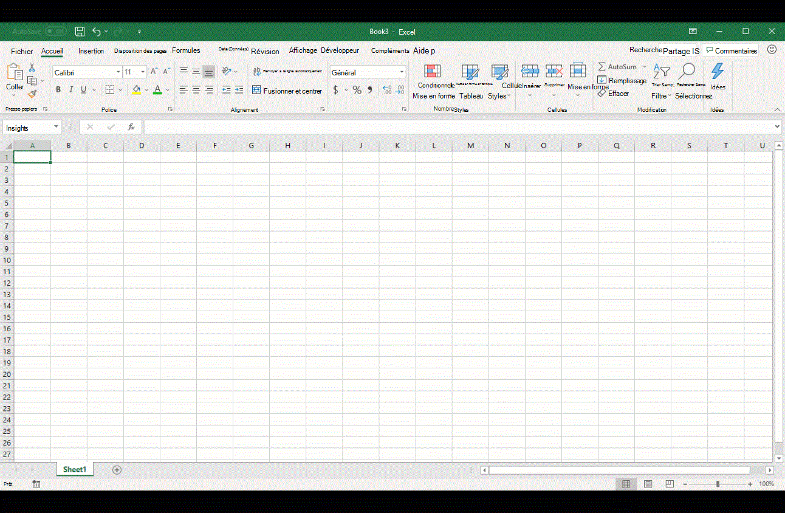Click the search Sélectionnez magnifier icon
Image resolution: width=785 pixels, height=513 pixels.
pos(688,71)
